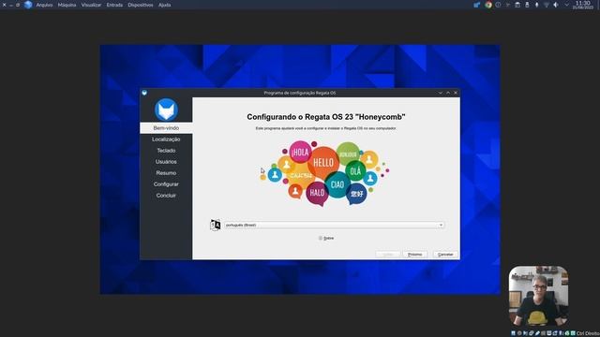This screenshot has width=600, height=337.
Task: Select the Teclado step in sidebar
Action: point(166,151)
